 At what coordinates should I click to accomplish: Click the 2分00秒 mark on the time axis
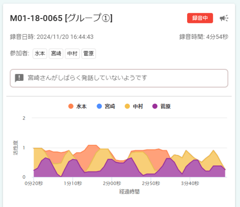click(111, 184)
